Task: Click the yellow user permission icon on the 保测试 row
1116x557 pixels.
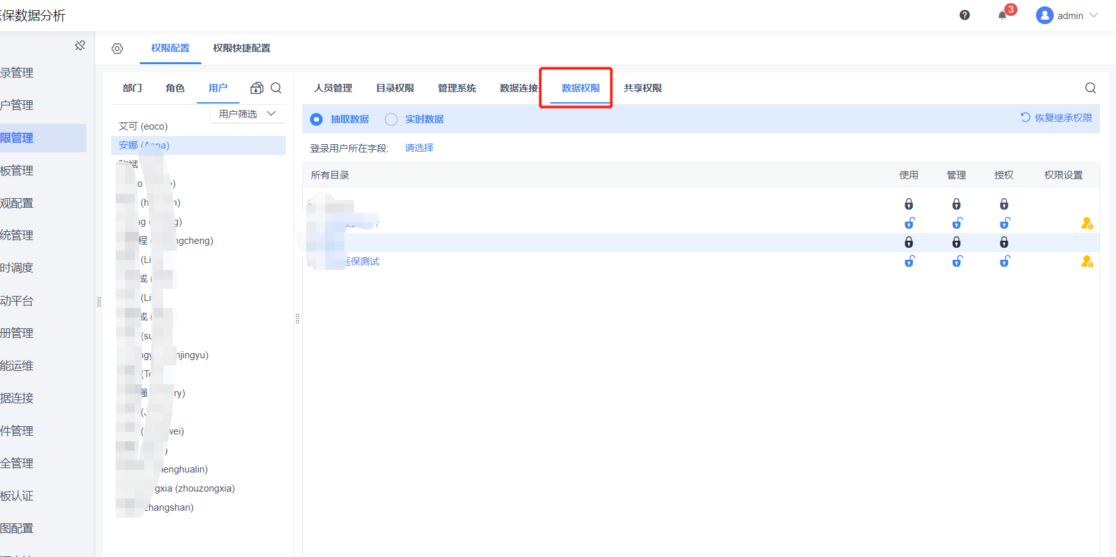Action: (x=1087, y=262)
